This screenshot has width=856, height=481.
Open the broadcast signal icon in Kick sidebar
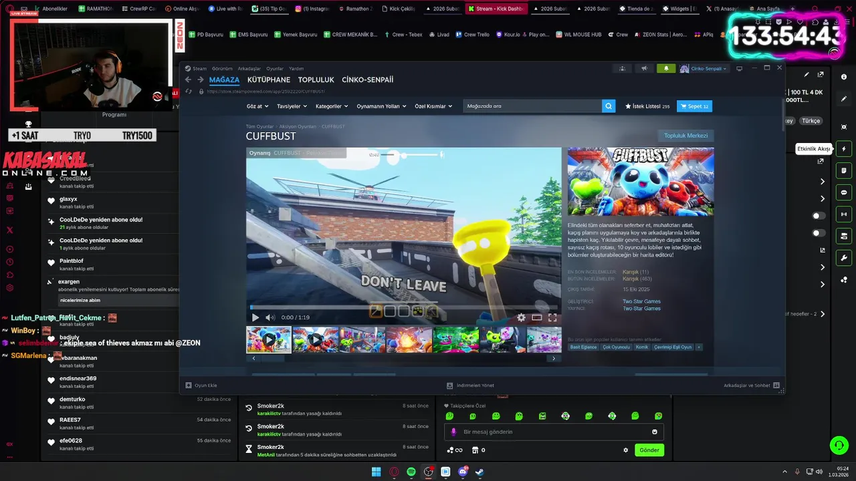(844, 214)
